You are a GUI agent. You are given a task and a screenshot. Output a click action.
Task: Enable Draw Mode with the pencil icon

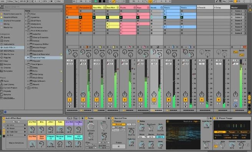click(217, 1)
